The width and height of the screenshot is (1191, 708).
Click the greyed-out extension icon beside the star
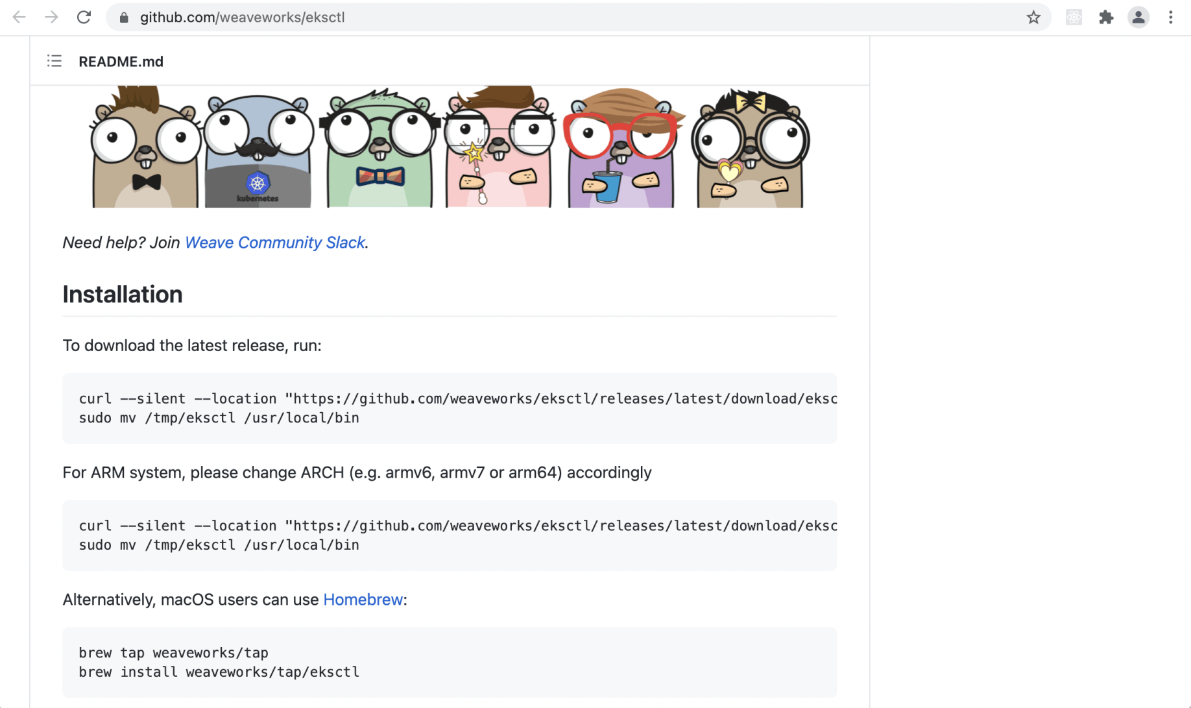click(1074, 18)
